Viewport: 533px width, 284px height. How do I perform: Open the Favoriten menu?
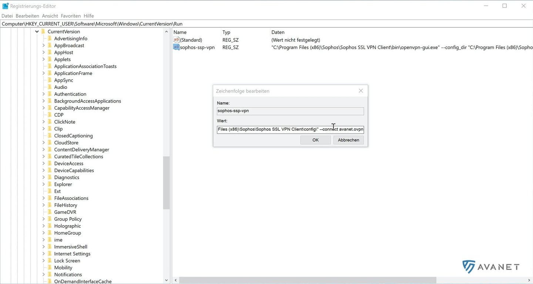pos(71,16)
